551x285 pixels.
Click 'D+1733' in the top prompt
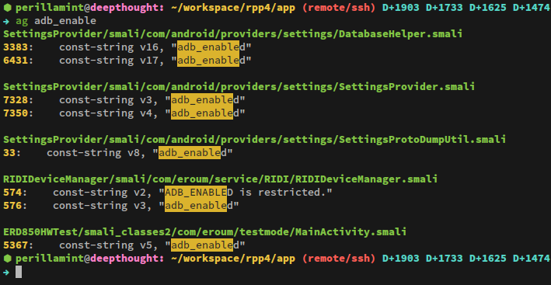445,8
